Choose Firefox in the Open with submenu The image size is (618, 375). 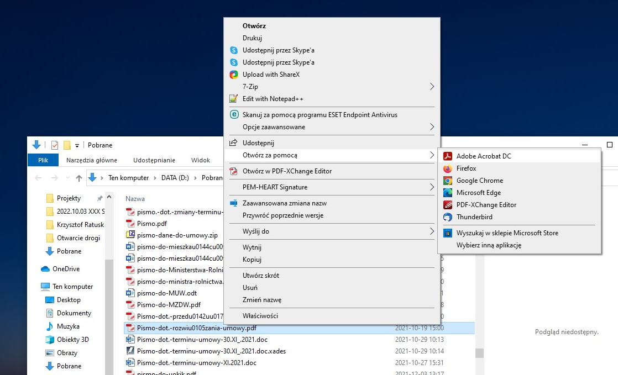466,168
